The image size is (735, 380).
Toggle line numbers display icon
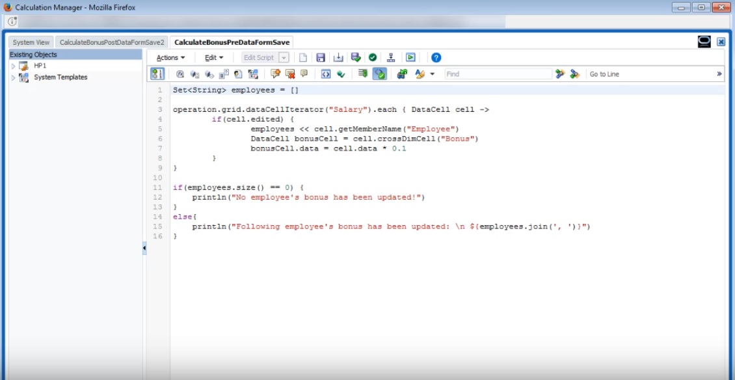157,74
